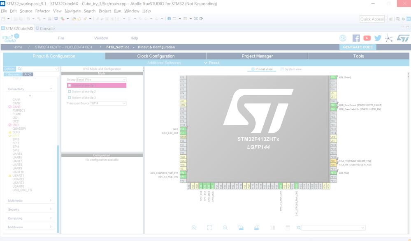The image size is (411, 241).
Task: Select SPI1 in the Connectivity list
Action: tap(16, 136)
